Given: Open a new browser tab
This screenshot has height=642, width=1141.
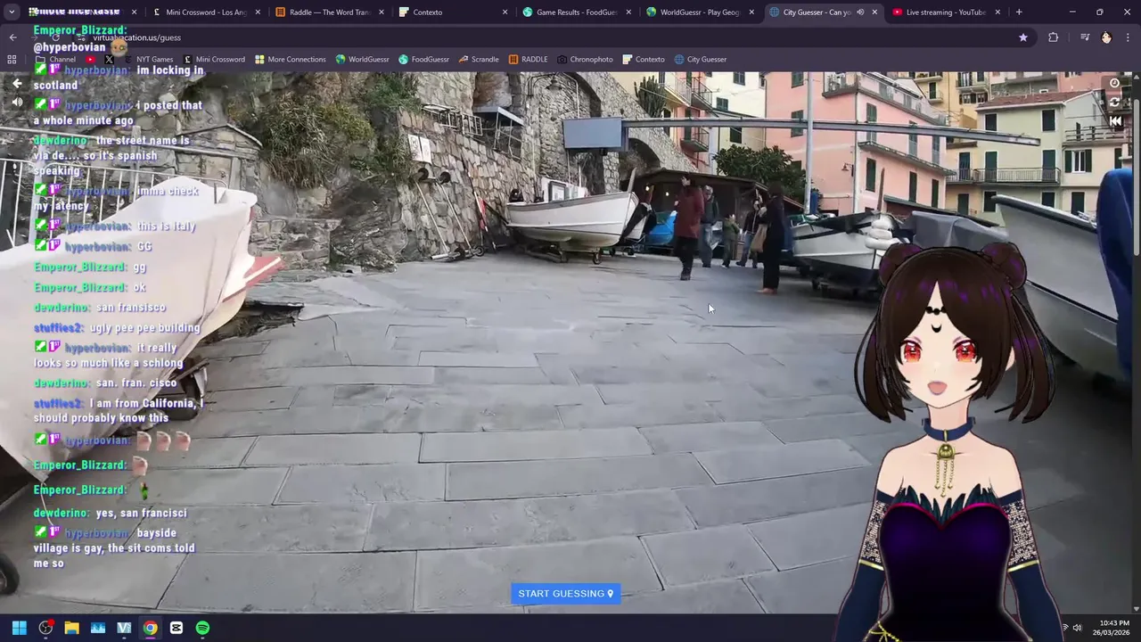Looking at the screenshot, I should 1019,12.
